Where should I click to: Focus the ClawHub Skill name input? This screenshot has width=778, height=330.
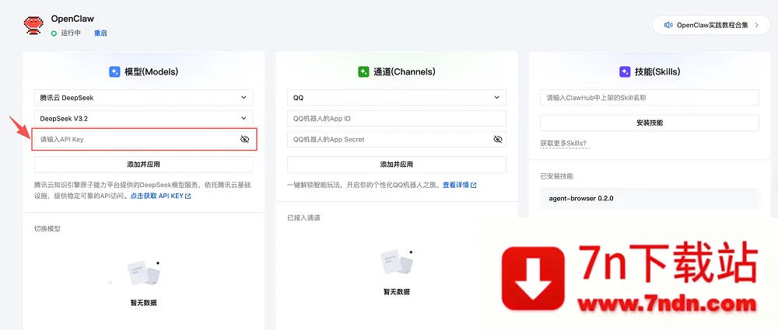point(650,98)
